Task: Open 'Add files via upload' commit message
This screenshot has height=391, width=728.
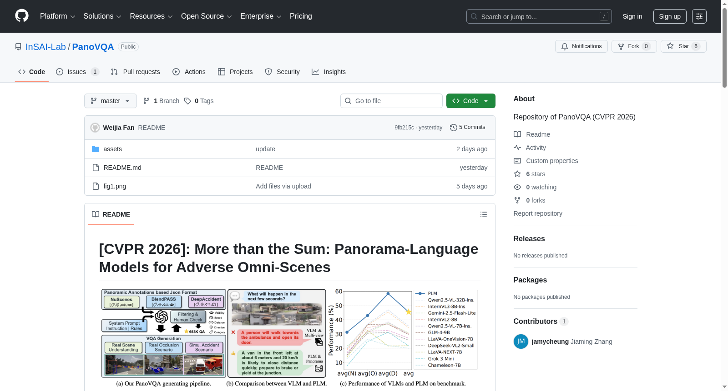Action: click(x=283, y=186)
